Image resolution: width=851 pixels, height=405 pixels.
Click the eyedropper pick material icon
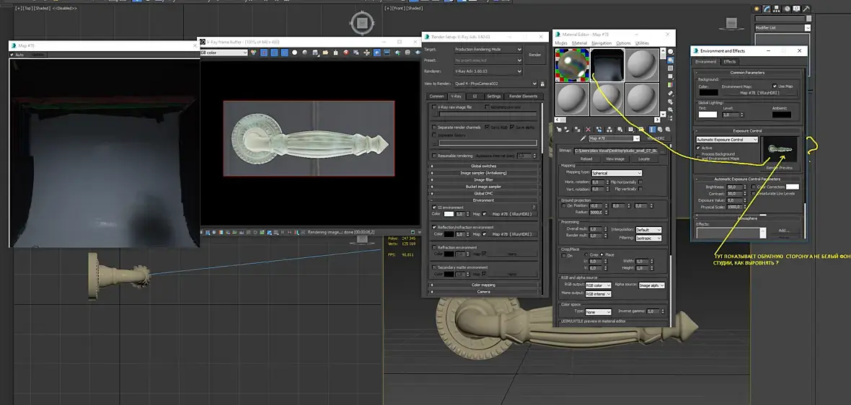point(584,138)
